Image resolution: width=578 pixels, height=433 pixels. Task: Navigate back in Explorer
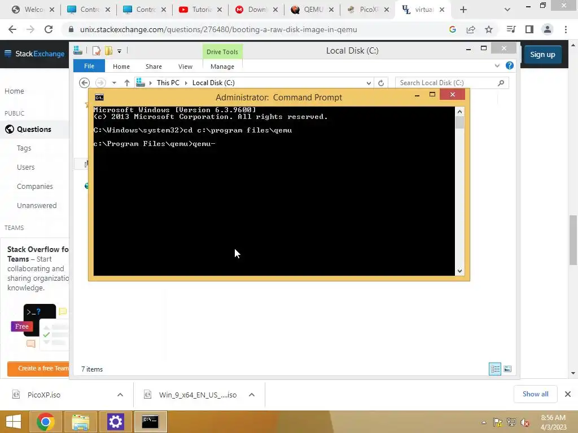click(x=85, y=83)
